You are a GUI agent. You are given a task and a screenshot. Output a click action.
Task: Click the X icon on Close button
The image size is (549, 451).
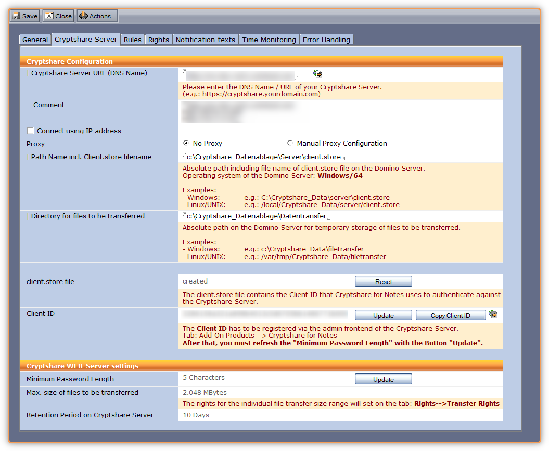click(49, 16)
